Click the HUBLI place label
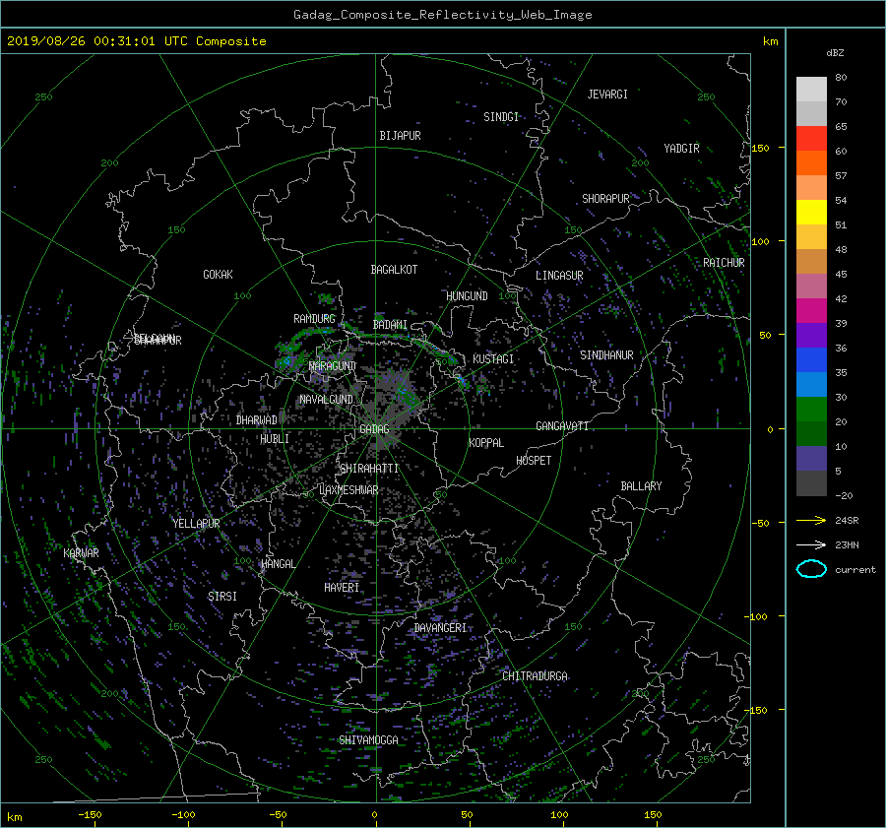 275,439
